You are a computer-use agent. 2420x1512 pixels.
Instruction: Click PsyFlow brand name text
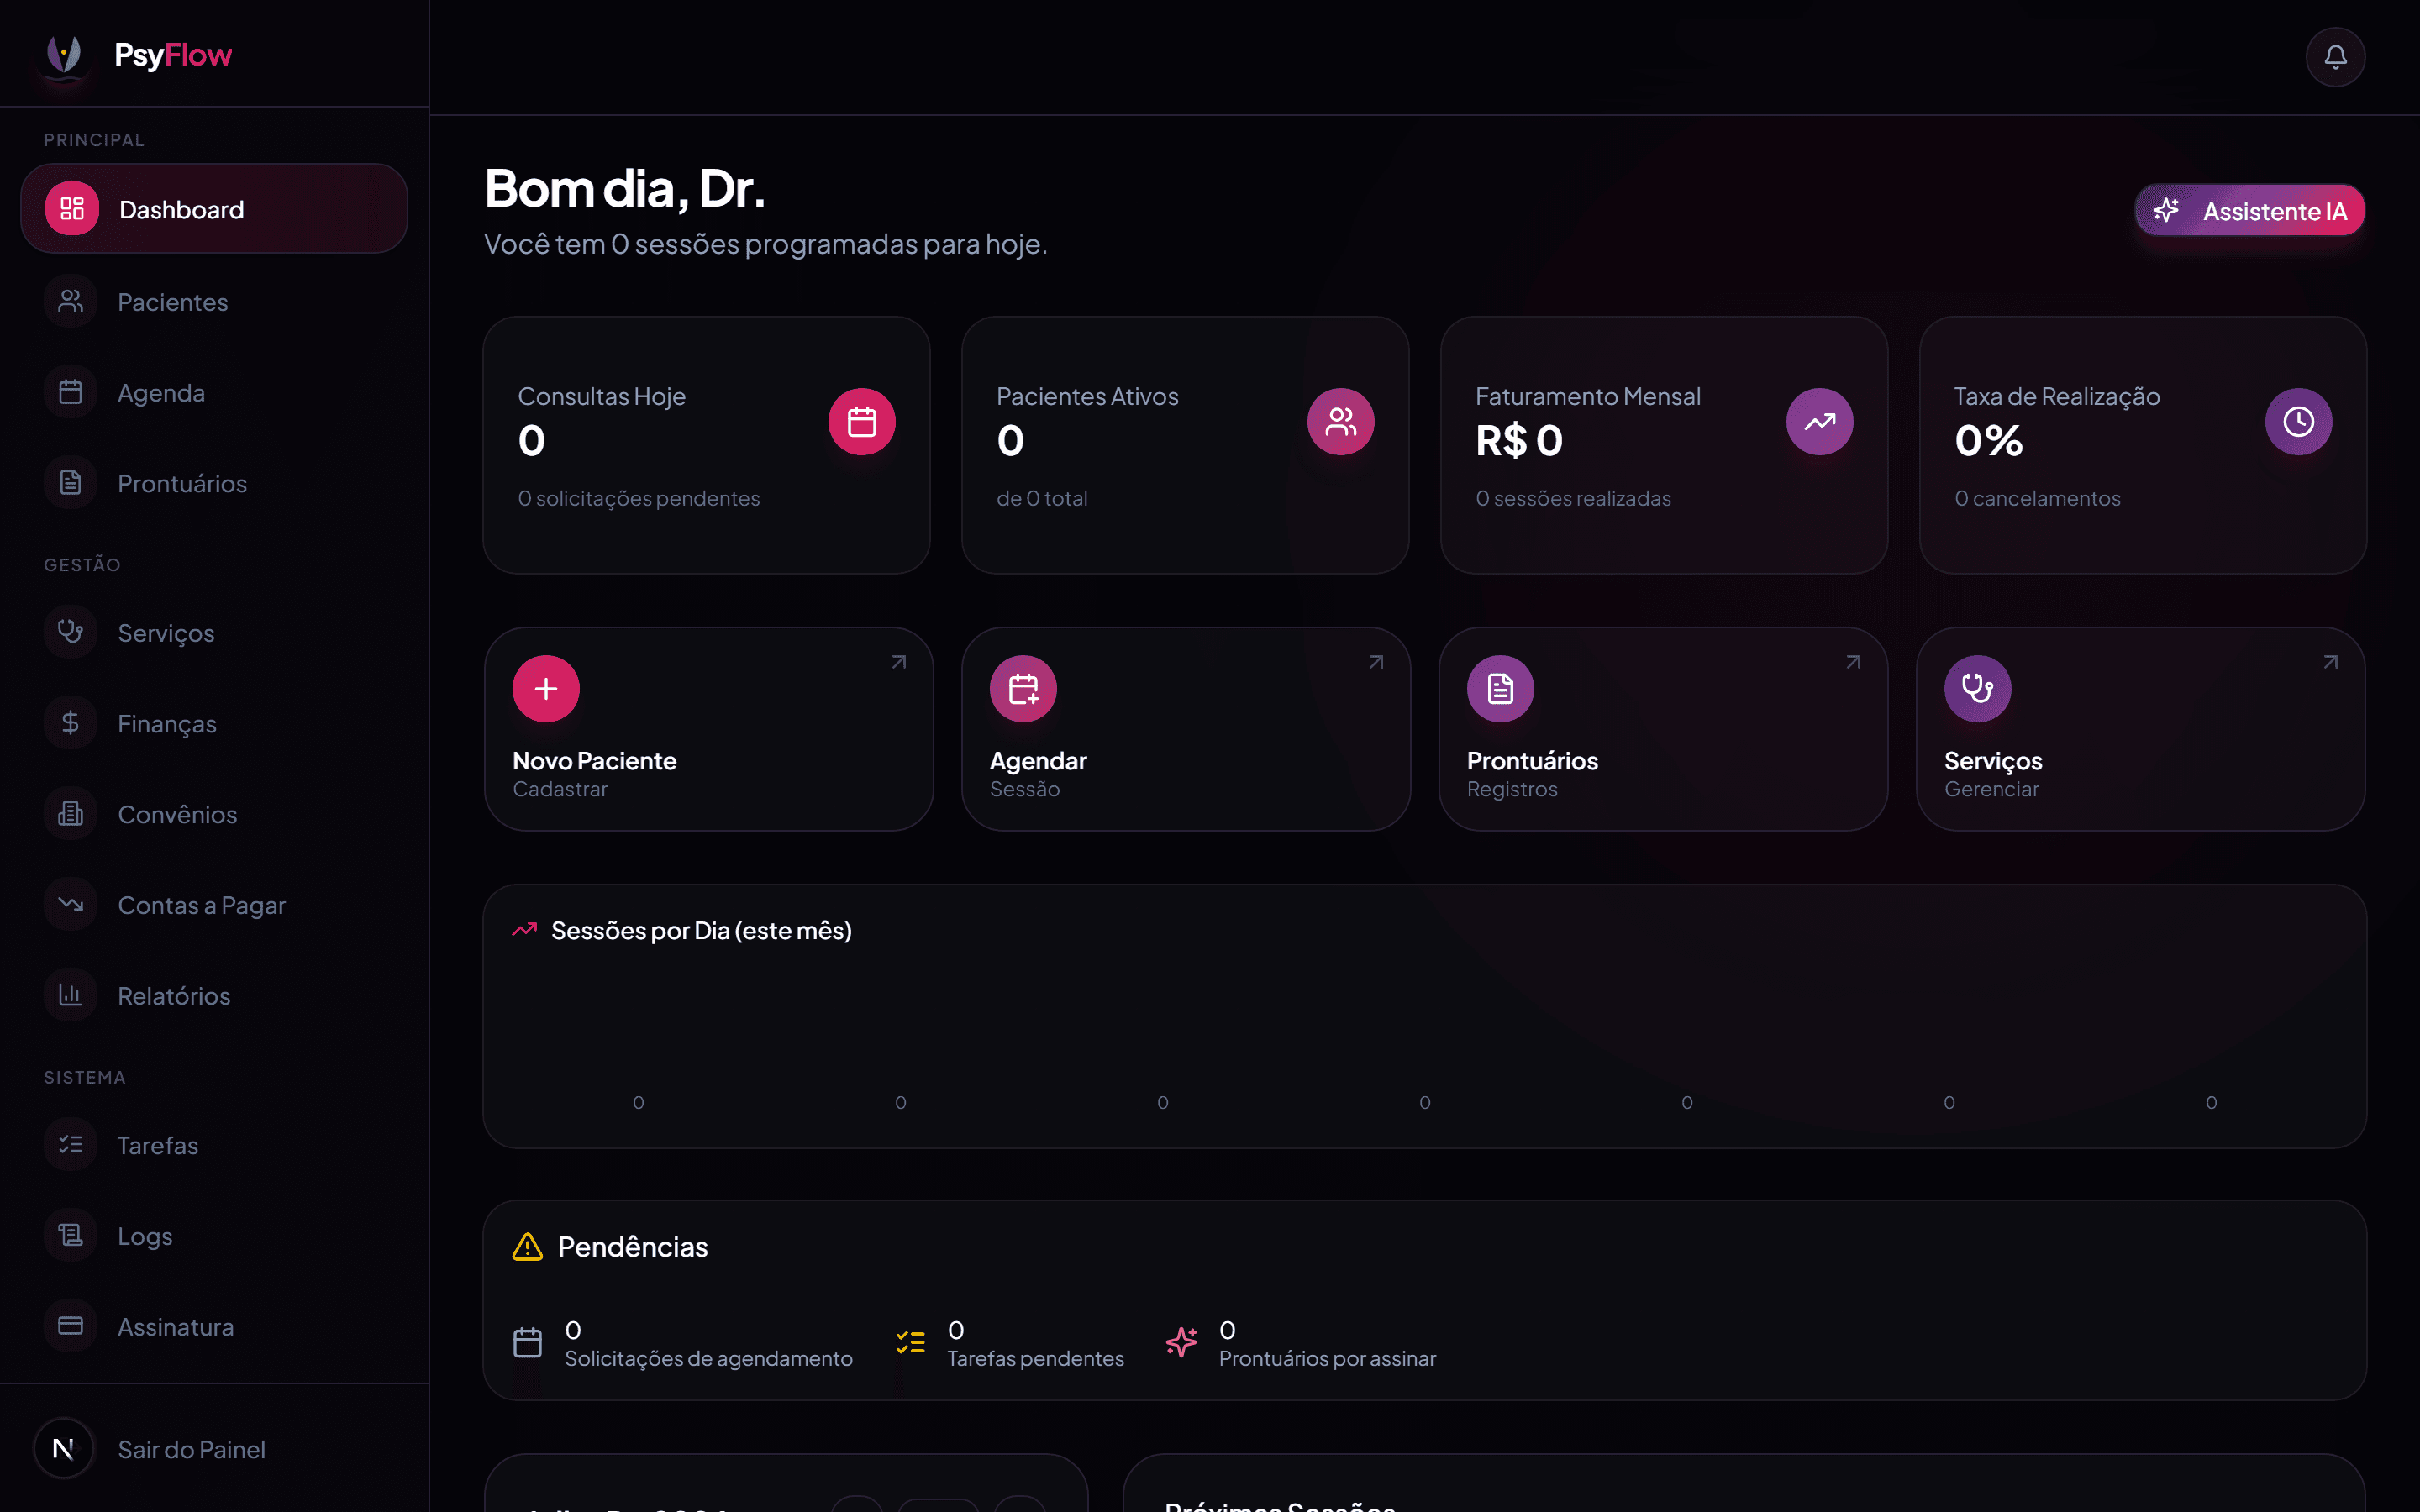click(x=173, y=55)
